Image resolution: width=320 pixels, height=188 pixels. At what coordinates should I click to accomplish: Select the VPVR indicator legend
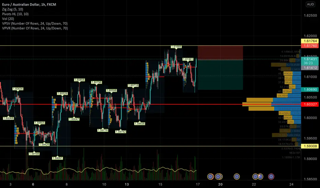coord(35,28)
